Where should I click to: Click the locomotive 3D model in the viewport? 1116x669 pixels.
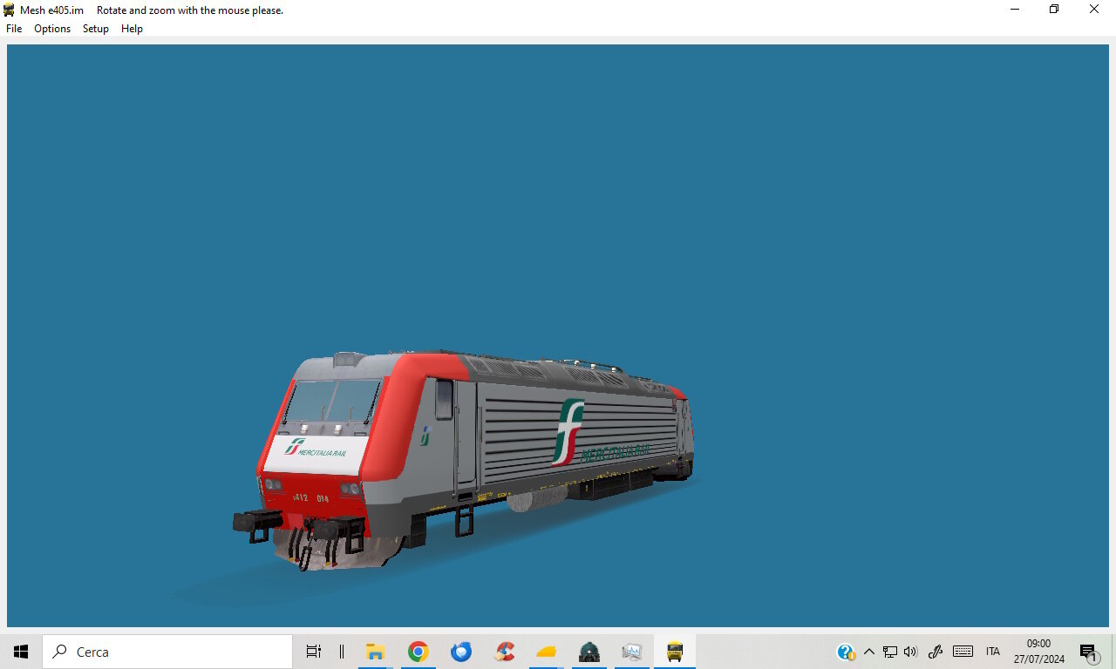pyautogui.click(x=464, y=459)
